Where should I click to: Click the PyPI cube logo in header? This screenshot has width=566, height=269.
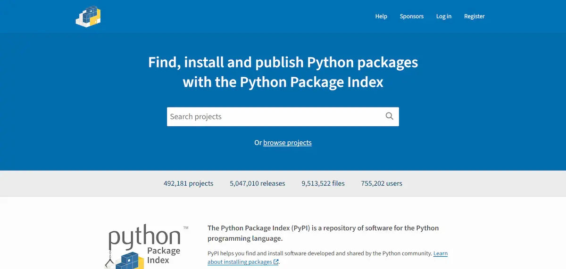[x=88, y=16]
